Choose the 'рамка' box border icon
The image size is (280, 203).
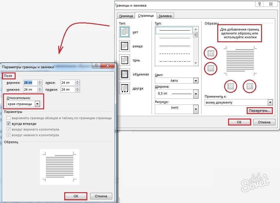[x=125, y=46]
